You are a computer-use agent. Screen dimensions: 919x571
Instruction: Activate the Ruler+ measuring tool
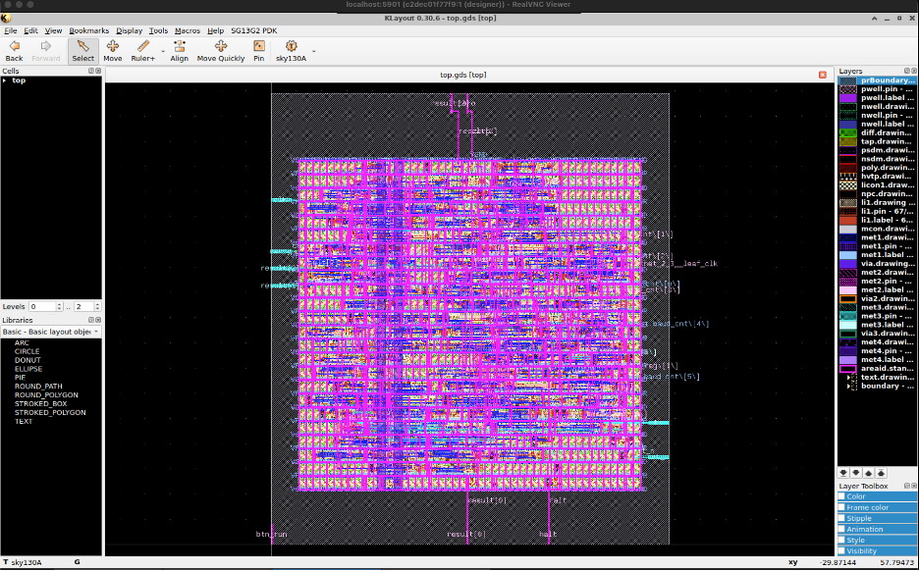pos(143,50)
